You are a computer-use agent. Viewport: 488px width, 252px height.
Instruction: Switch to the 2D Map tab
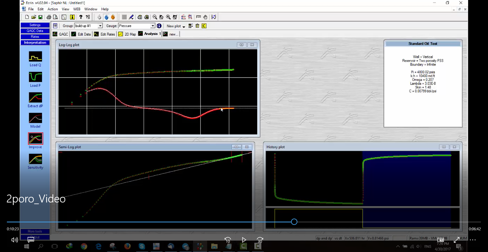(127, 34)
